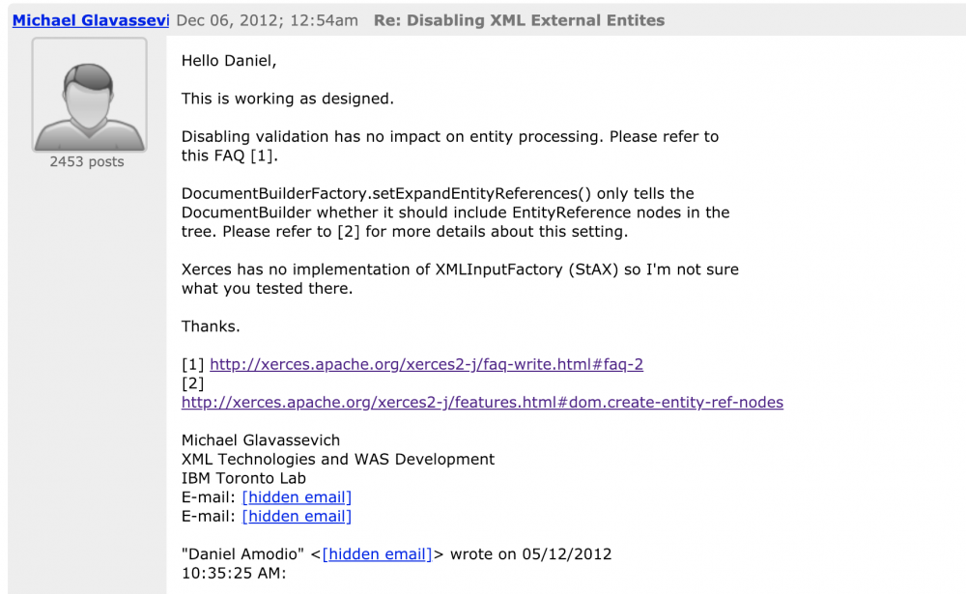This screenshot has height=594, width=966.
Task: Reveal the second hidden email in signature
Action: pyautogui.click(x=297, y=517)
